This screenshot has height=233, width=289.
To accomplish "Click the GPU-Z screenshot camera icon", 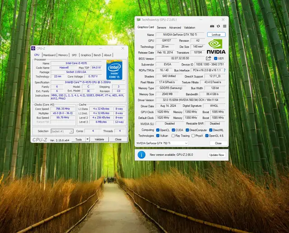I will 212,26.
